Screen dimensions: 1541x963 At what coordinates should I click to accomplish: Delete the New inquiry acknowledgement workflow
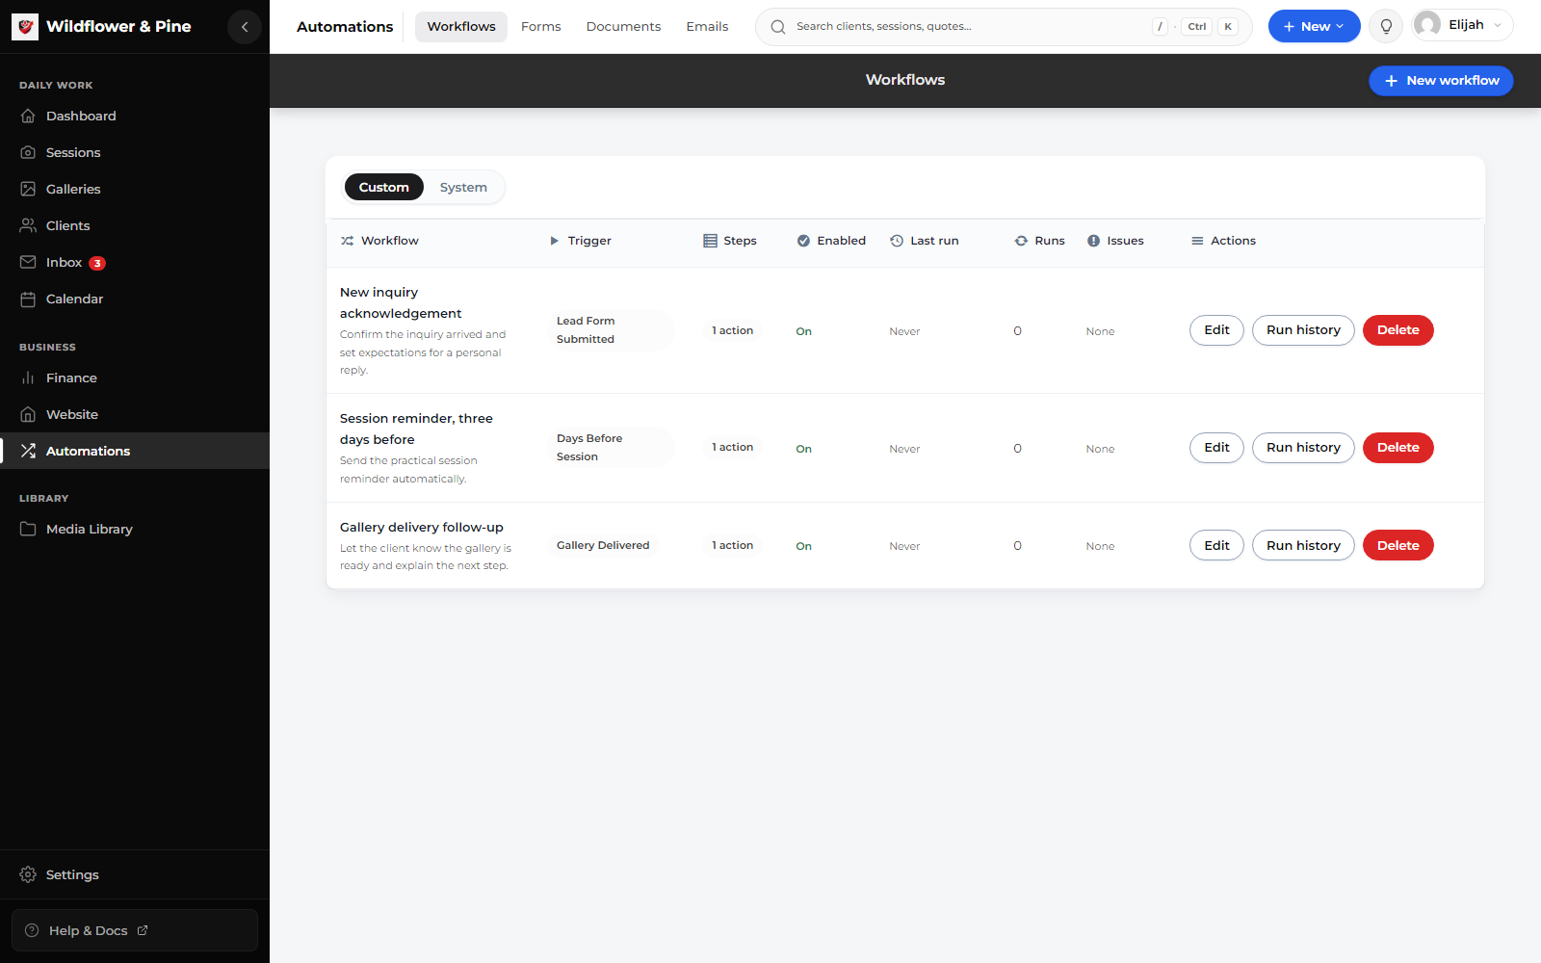pyautogui.click(x=1397, y=330)
